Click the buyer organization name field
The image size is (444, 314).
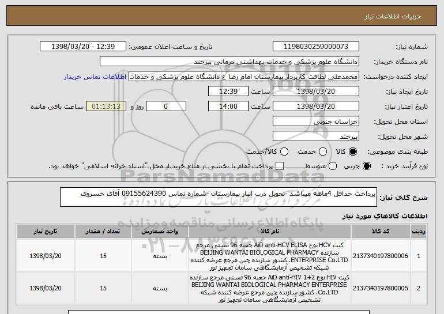pos(229,62)
